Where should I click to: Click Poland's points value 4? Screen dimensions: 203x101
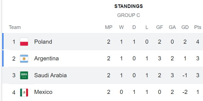point(198,42)
